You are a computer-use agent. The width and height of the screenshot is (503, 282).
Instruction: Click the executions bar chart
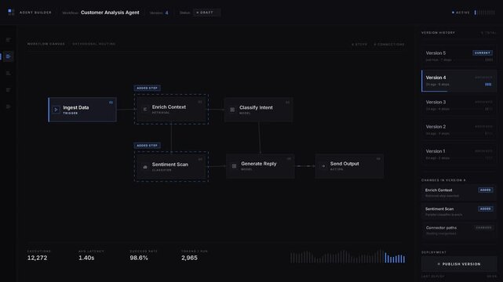(348, 256)
